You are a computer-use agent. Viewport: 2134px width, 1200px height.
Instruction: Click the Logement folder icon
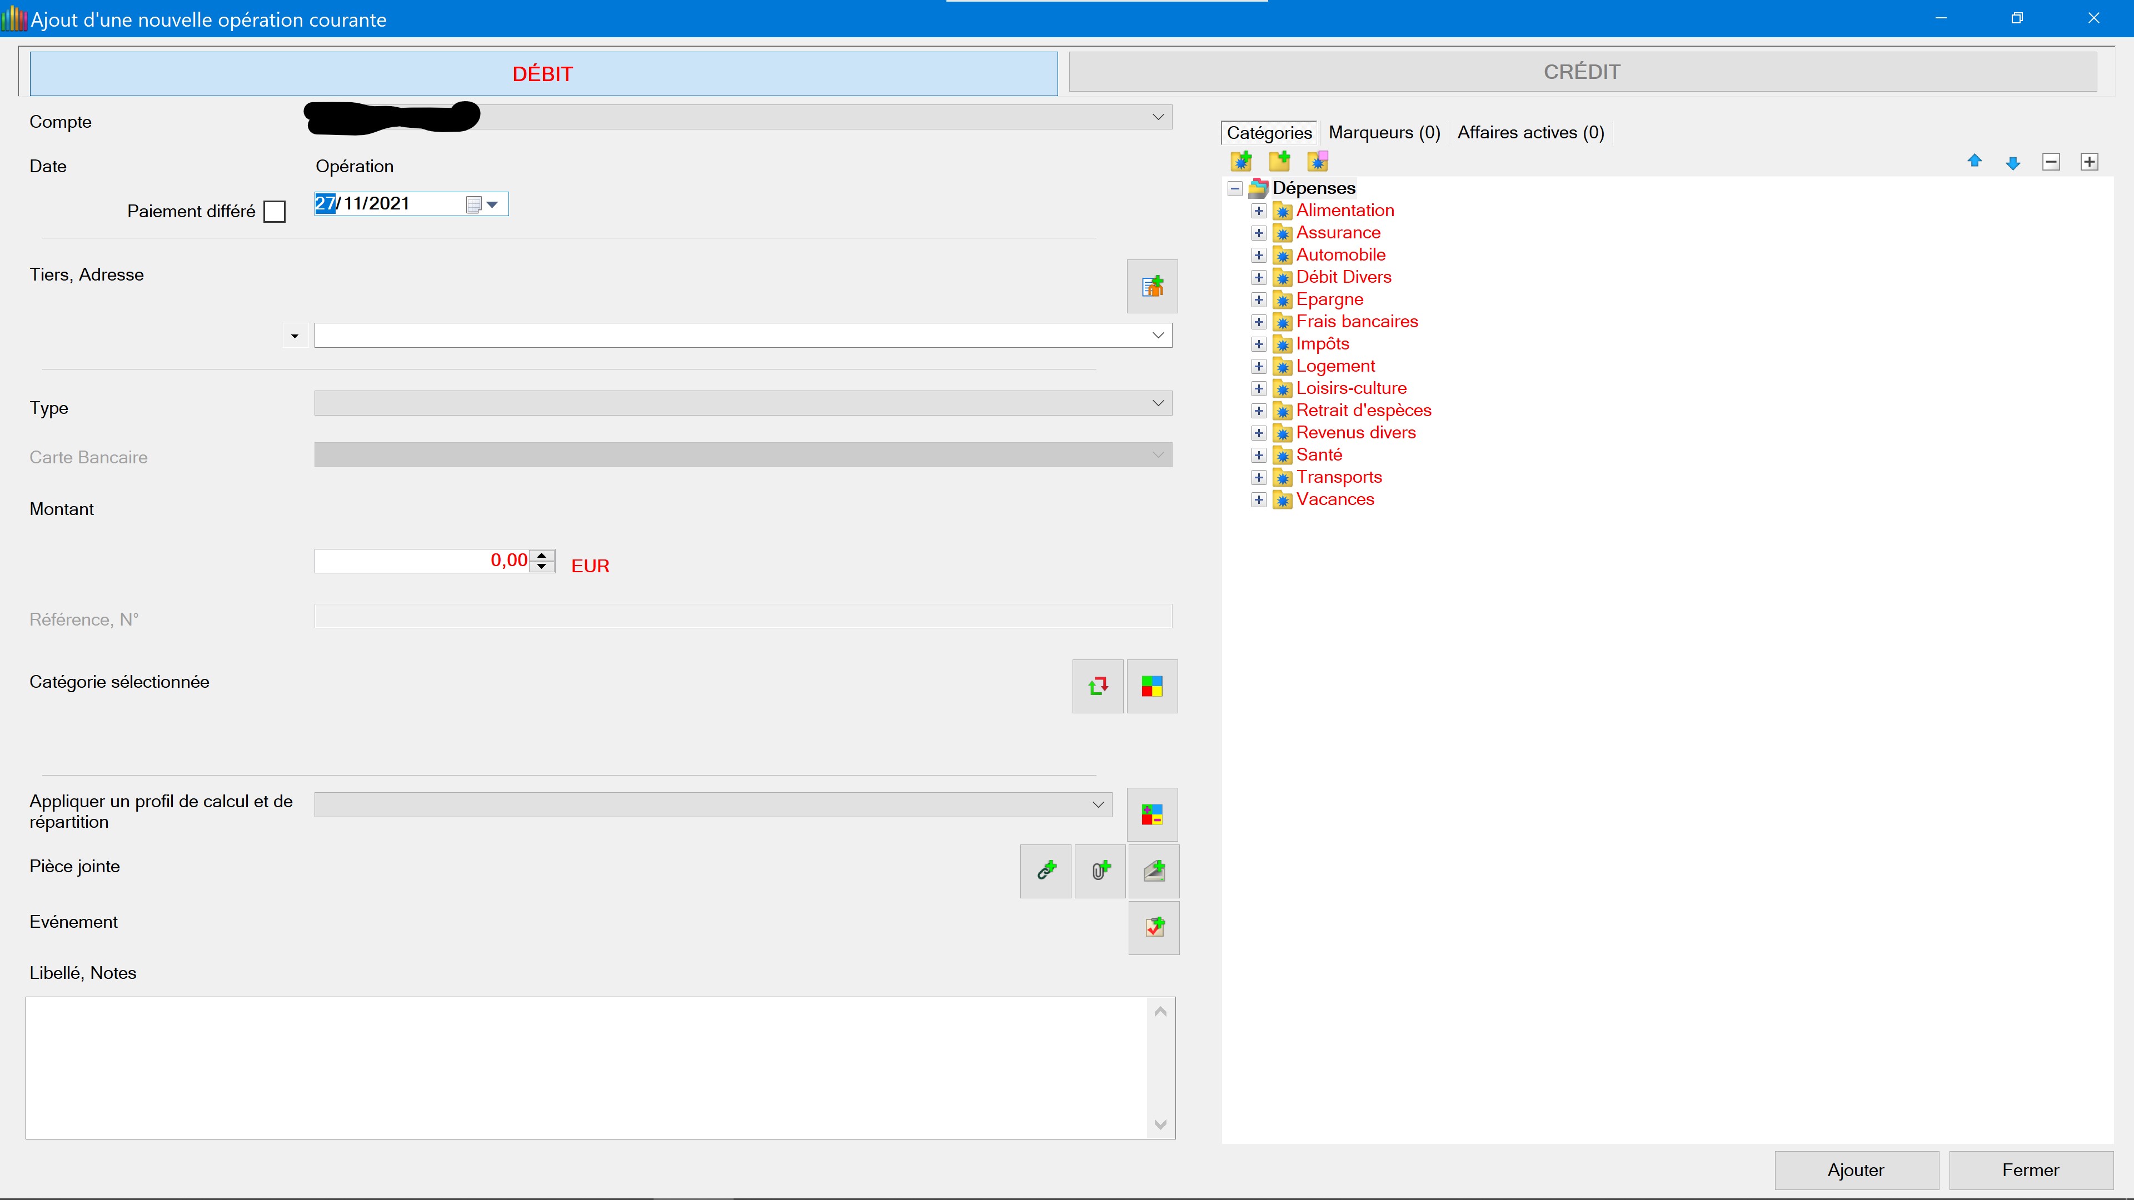click(1283, 367)
